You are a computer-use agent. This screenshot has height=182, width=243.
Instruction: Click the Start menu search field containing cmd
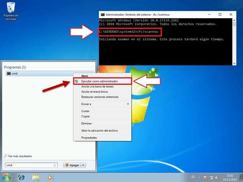click(x=31, y=165)
